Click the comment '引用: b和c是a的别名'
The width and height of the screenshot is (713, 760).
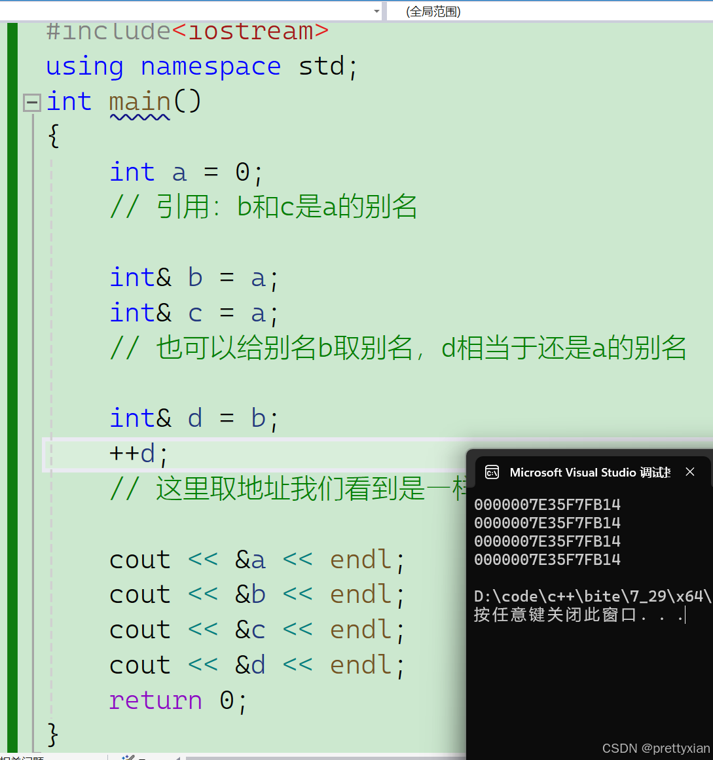(x=263, y=207)
